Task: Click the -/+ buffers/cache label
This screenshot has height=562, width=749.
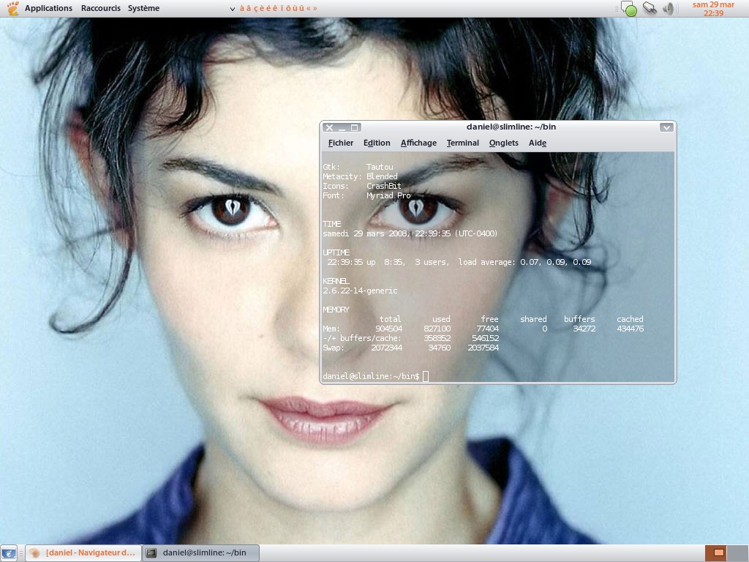Action: point(362,338)
